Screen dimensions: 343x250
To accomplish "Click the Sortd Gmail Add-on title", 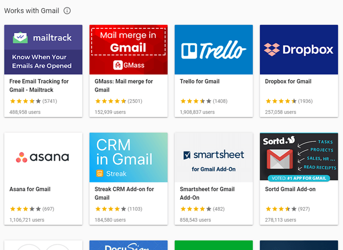I will pyautogui.click(x=290, y=189).
